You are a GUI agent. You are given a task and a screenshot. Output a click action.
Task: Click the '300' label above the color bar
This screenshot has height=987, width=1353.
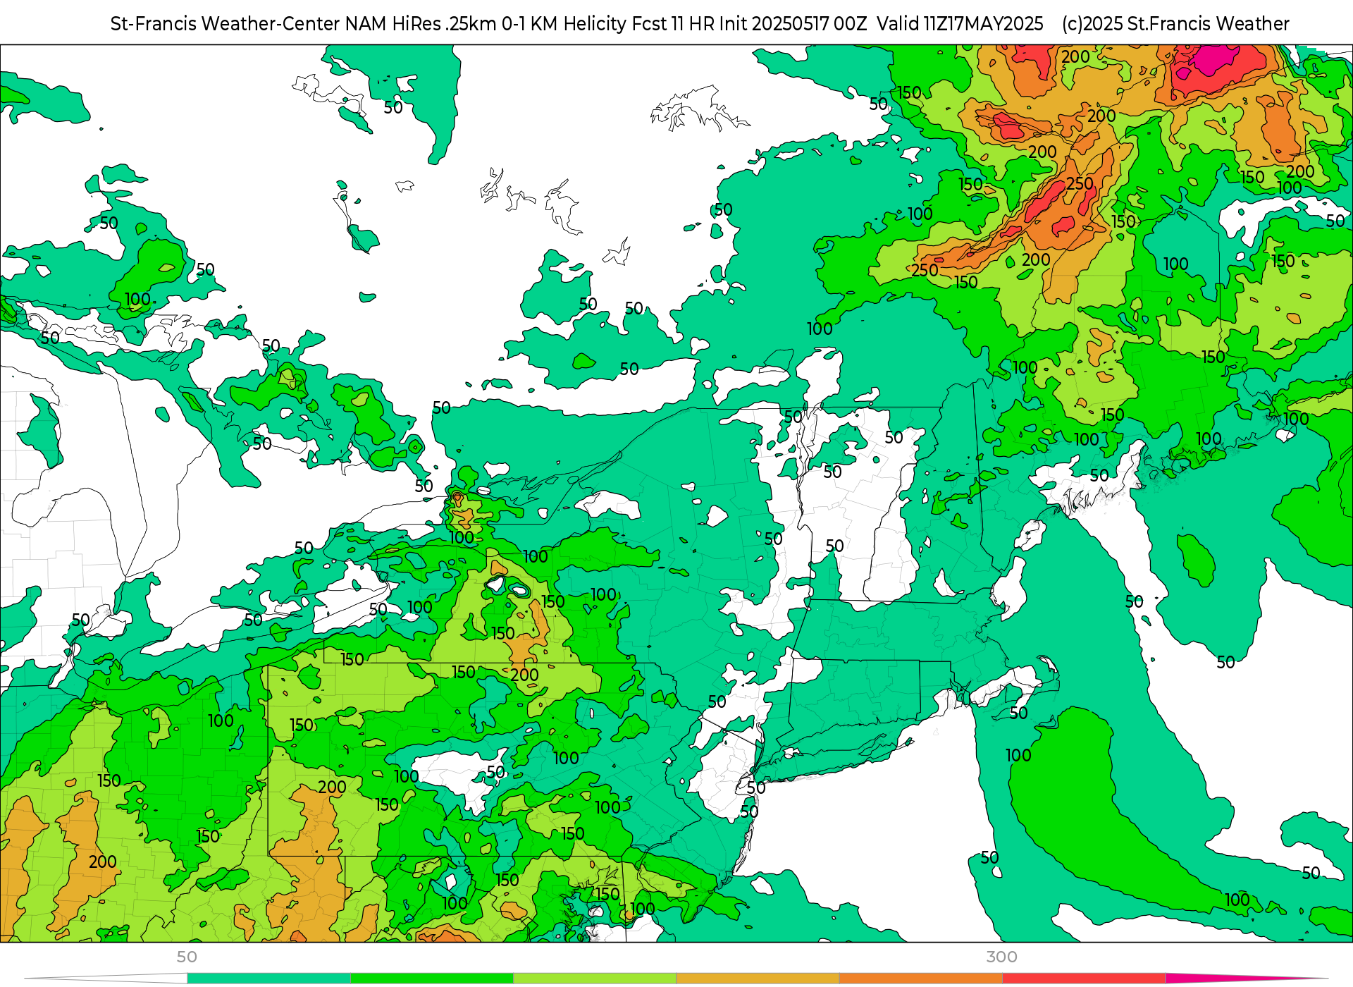point(1001,957)
